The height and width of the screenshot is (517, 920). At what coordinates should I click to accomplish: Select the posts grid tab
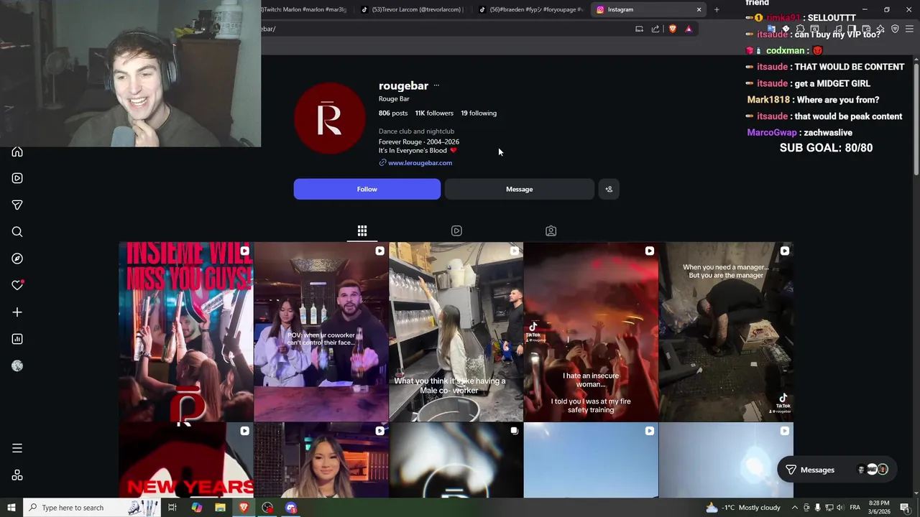(x=362, y=230)
